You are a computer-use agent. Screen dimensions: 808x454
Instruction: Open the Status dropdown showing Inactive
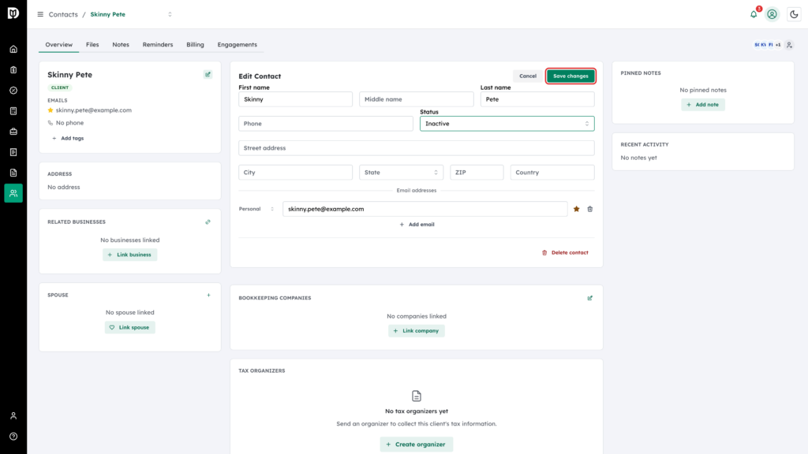tap(507, 124)
